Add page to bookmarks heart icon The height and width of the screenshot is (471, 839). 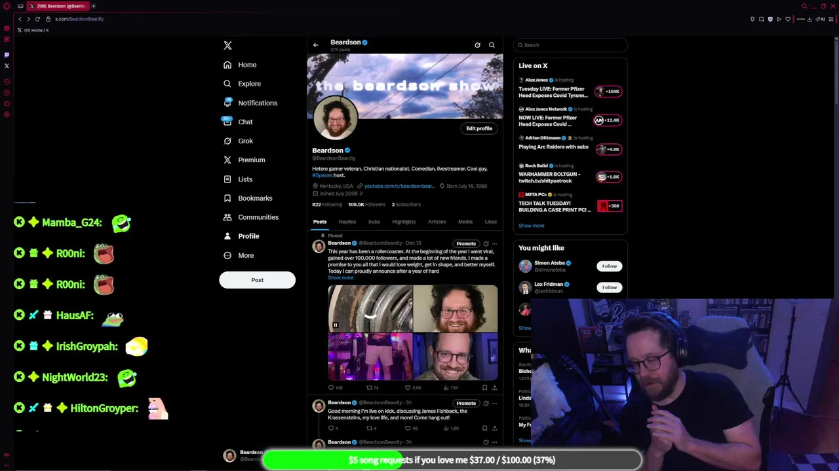coord(788,19)
